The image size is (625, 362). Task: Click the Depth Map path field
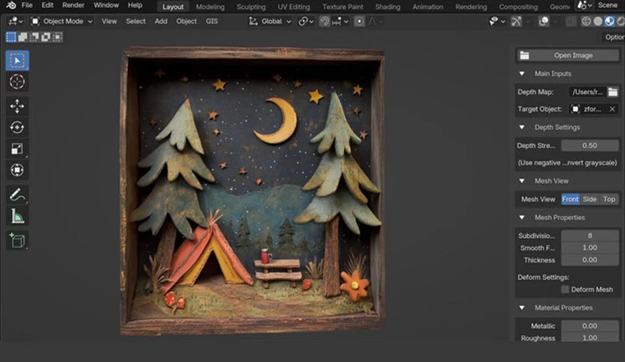click(588, 92)
